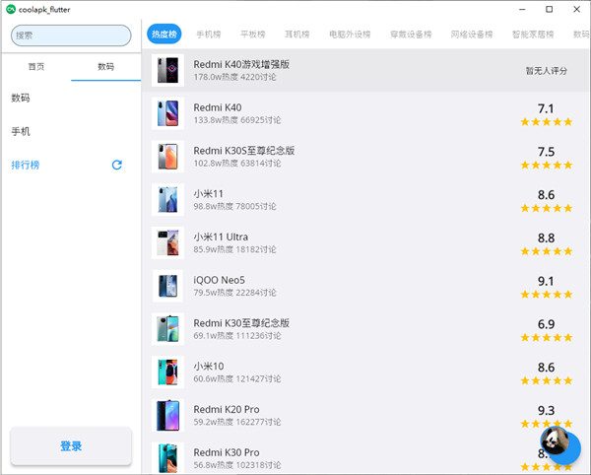Switch to the 首页 tab
Viewport: 591px width, 475px height.
coord(35,67)
